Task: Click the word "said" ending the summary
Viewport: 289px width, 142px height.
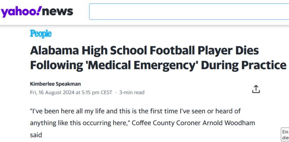Action: click(36, 135)
